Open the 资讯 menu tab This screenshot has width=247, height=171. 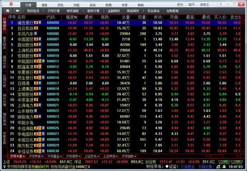(61, 5)
